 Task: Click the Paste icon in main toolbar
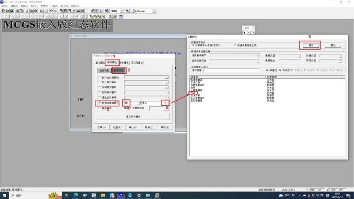[x=36, y=11]
